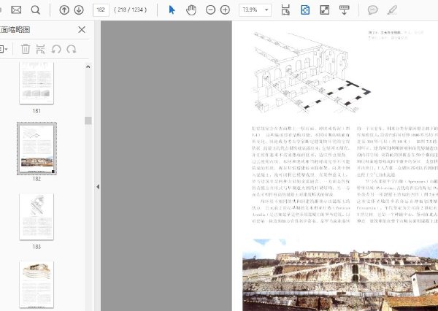Go to next page with down arrow
438x311 pixels.
pyautogui.click(x=79, y=10)
